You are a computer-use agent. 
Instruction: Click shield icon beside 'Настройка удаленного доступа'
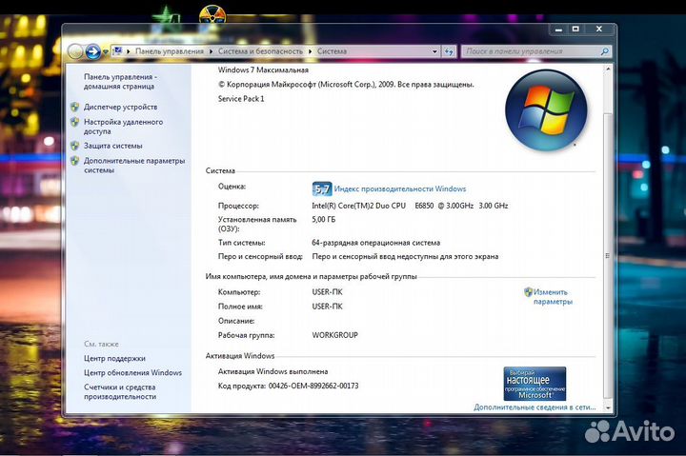coord(75,122)
